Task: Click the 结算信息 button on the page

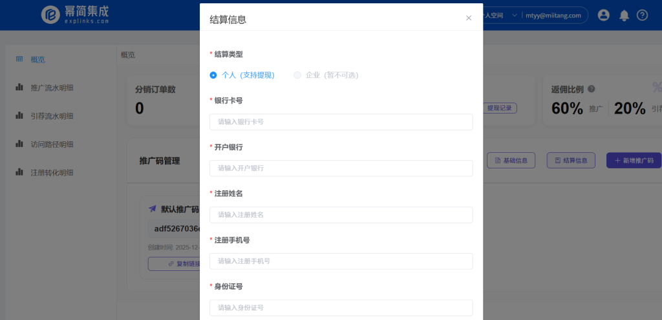Action: pyautogui.click(x=571, y=161)
